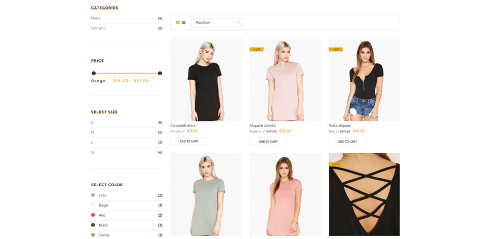Screen dimensions: 499x239
Task: Click the $23.22 sale price
Action: click(x=285, y=131)
